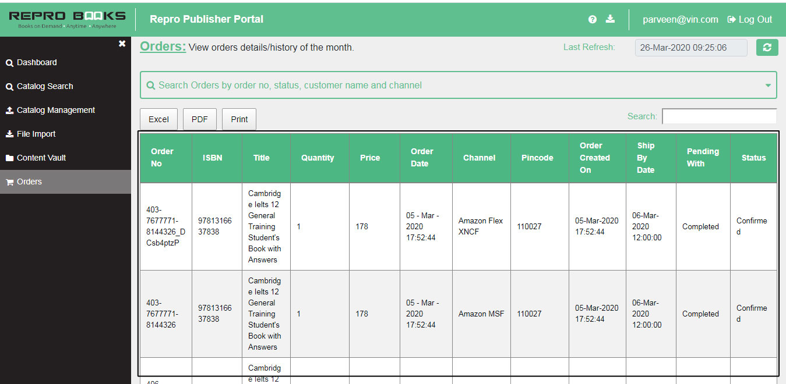
Task: Click the parveen@vin.com account label
Action: coord(681,19)
